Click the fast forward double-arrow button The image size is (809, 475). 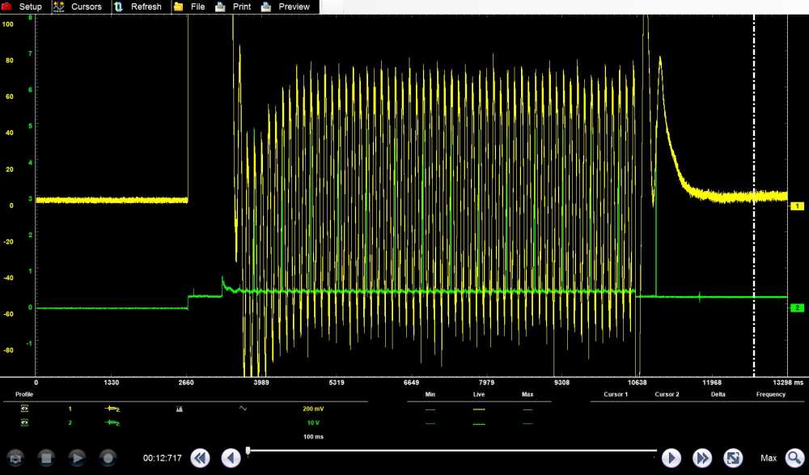tap(701, 458)
